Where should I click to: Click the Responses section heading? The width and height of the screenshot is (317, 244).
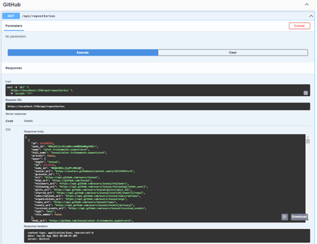point(14,68)
